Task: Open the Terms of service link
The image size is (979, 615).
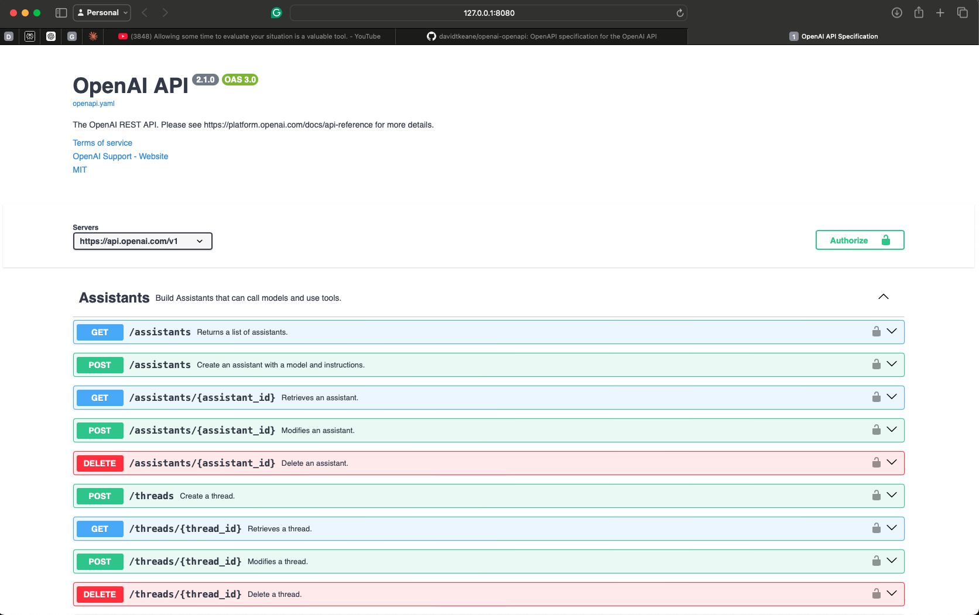Action: 102,143
